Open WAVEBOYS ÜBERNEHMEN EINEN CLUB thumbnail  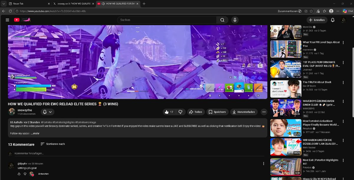[286, 108]
